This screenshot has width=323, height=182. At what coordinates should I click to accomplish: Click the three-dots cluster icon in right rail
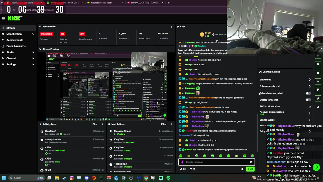pos(318,107)
